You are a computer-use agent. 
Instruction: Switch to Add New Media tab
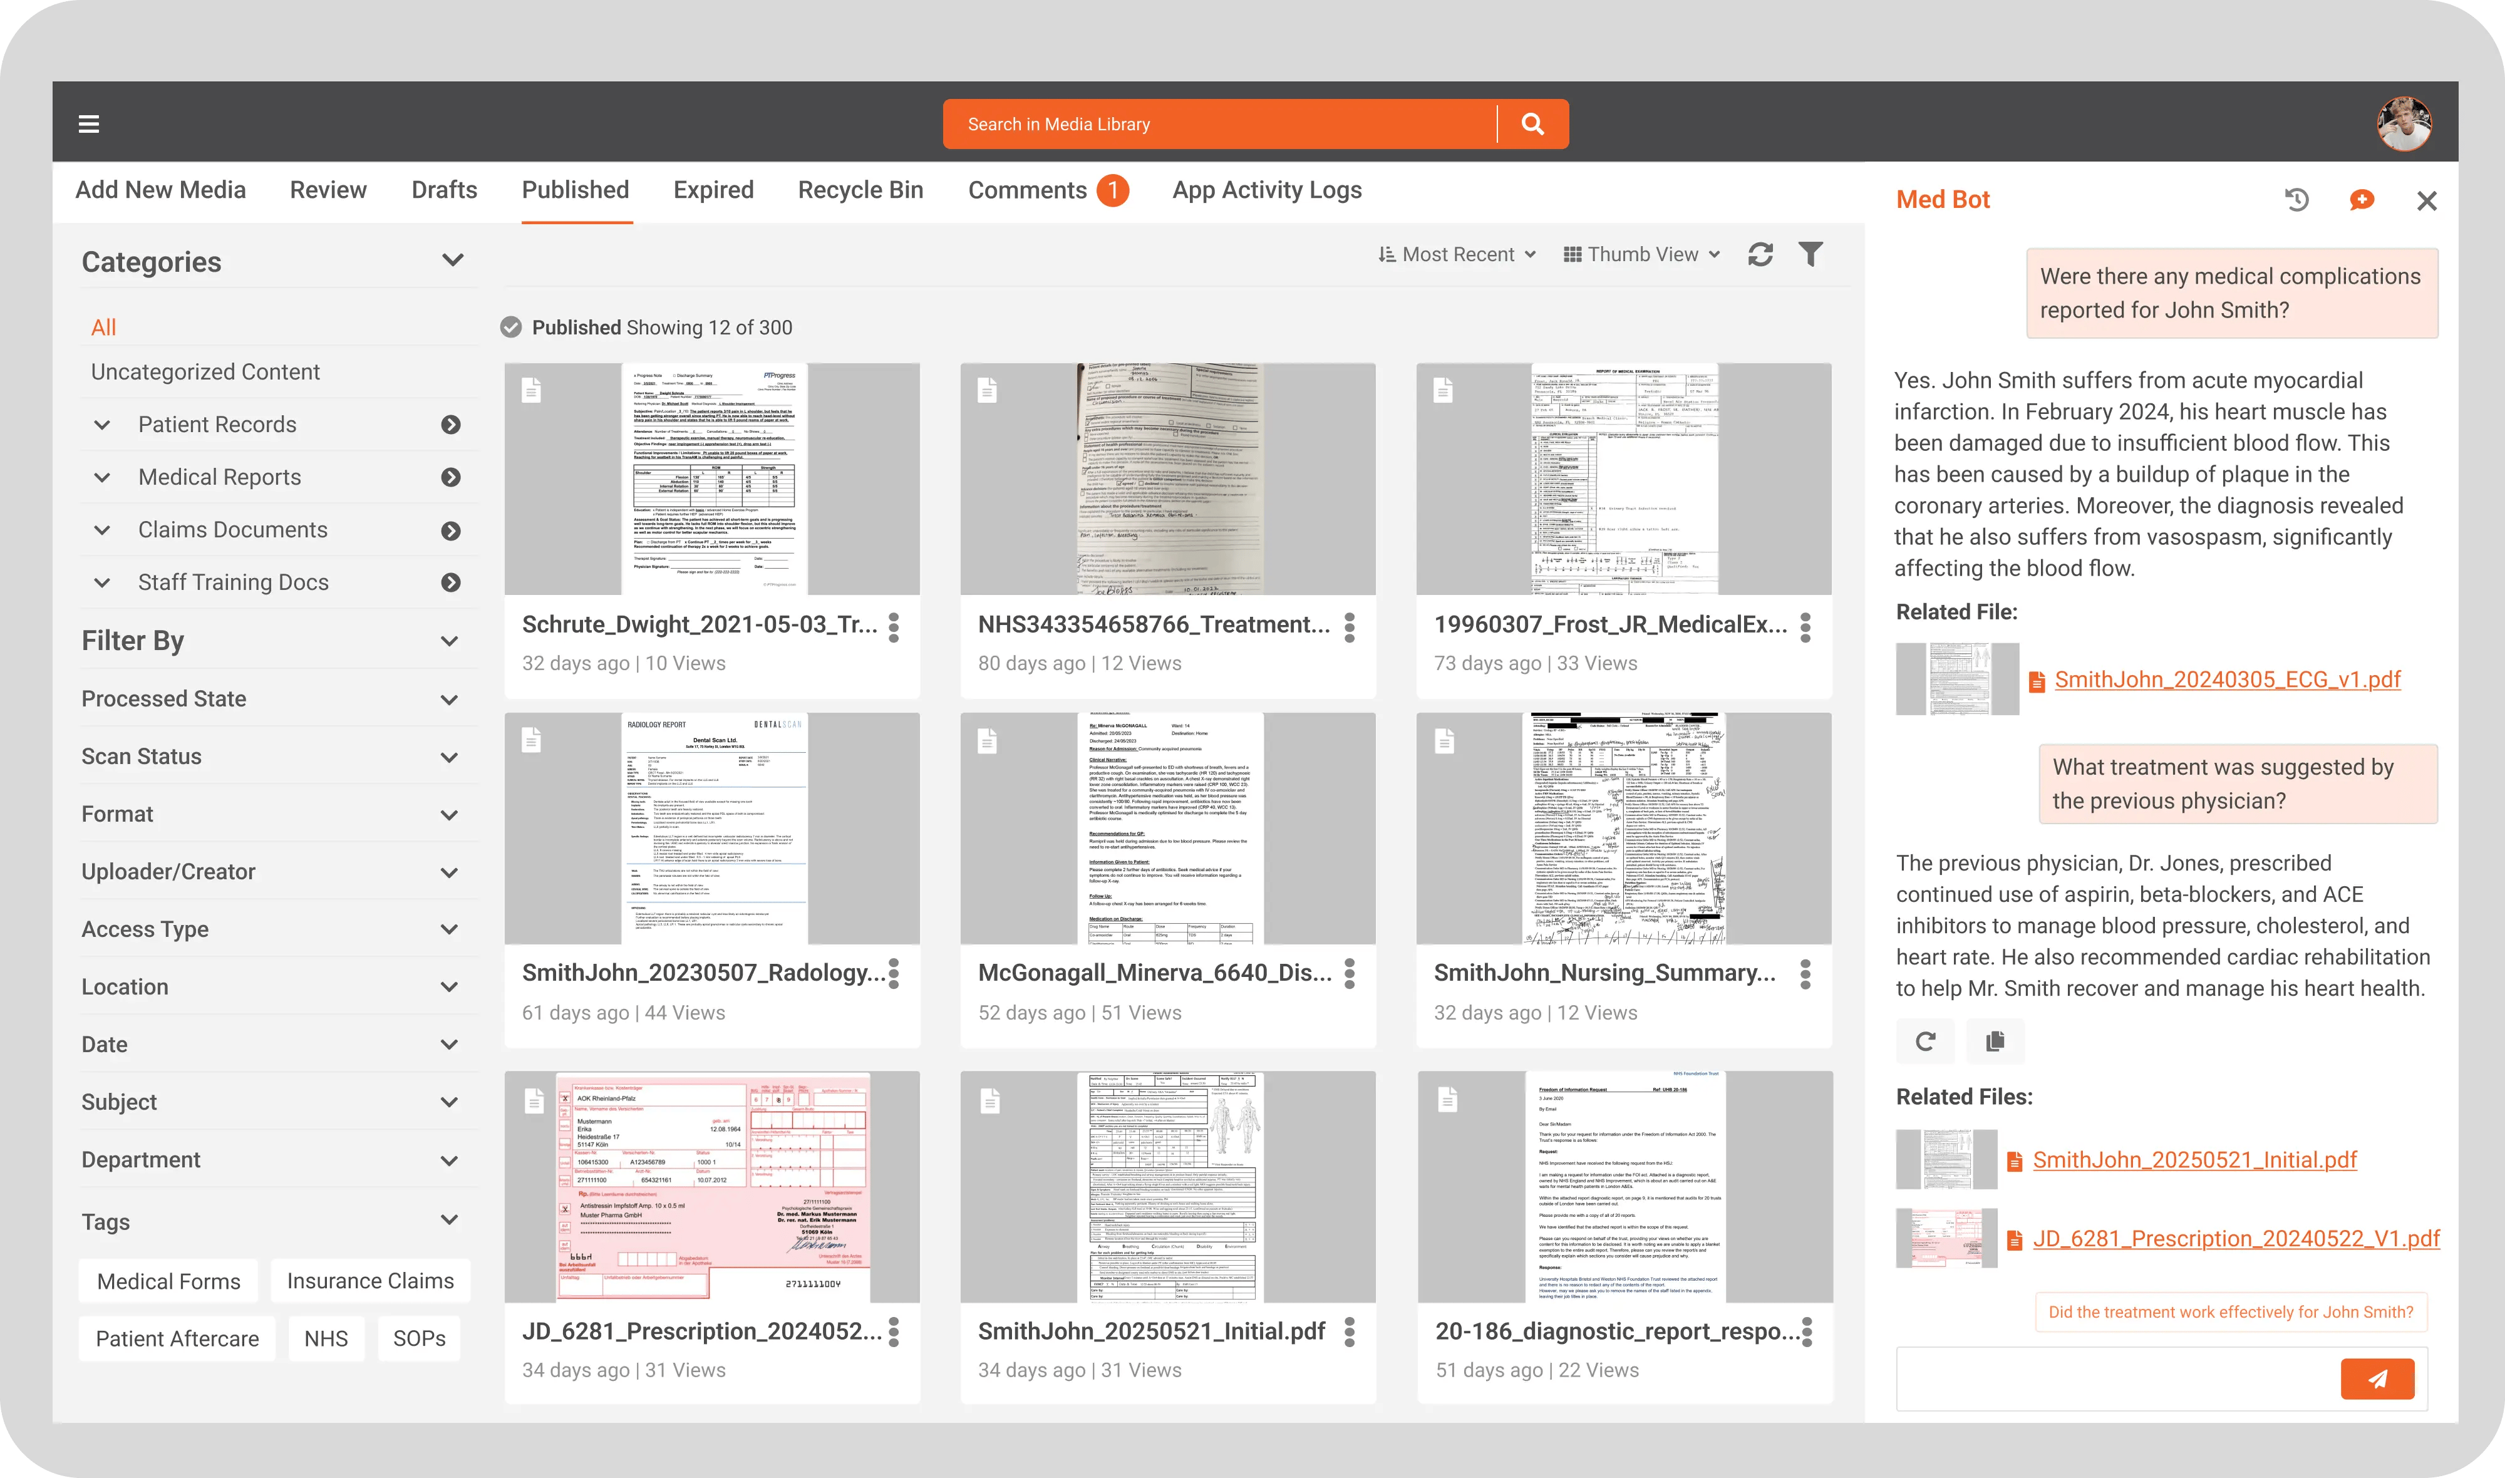160,190
